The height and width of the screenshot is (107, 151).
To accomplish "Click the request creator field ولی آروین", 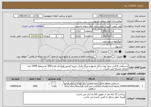I will 83,26.
